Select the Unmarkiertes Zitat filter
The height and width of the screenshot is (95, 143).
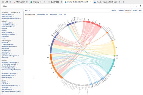[x=42, y=15]
